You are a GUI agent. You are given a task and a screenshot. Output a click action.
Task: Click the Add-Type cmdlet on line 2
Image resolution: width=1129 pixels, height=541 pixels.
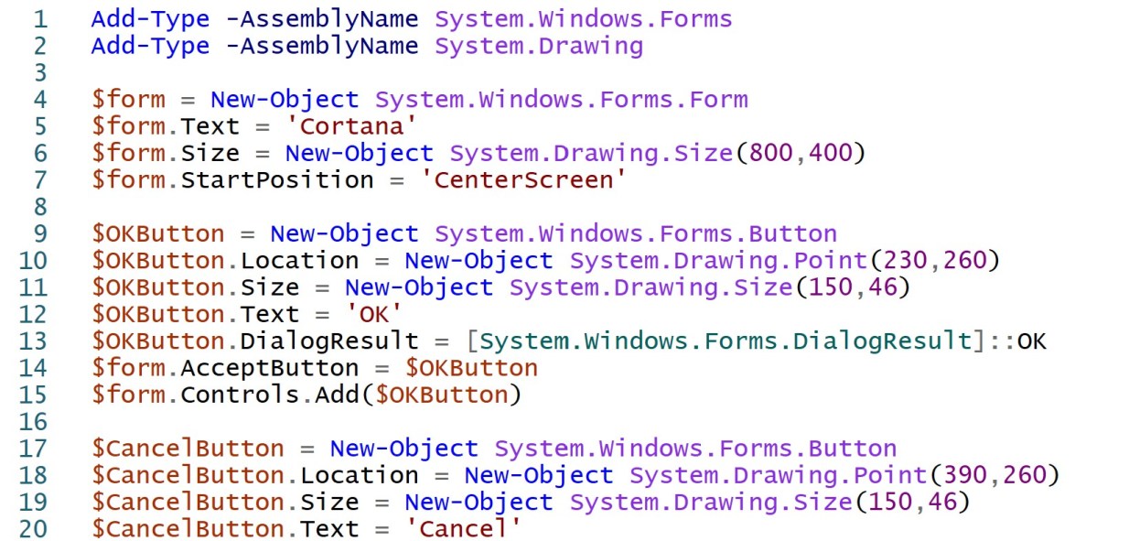pos(149,45)
